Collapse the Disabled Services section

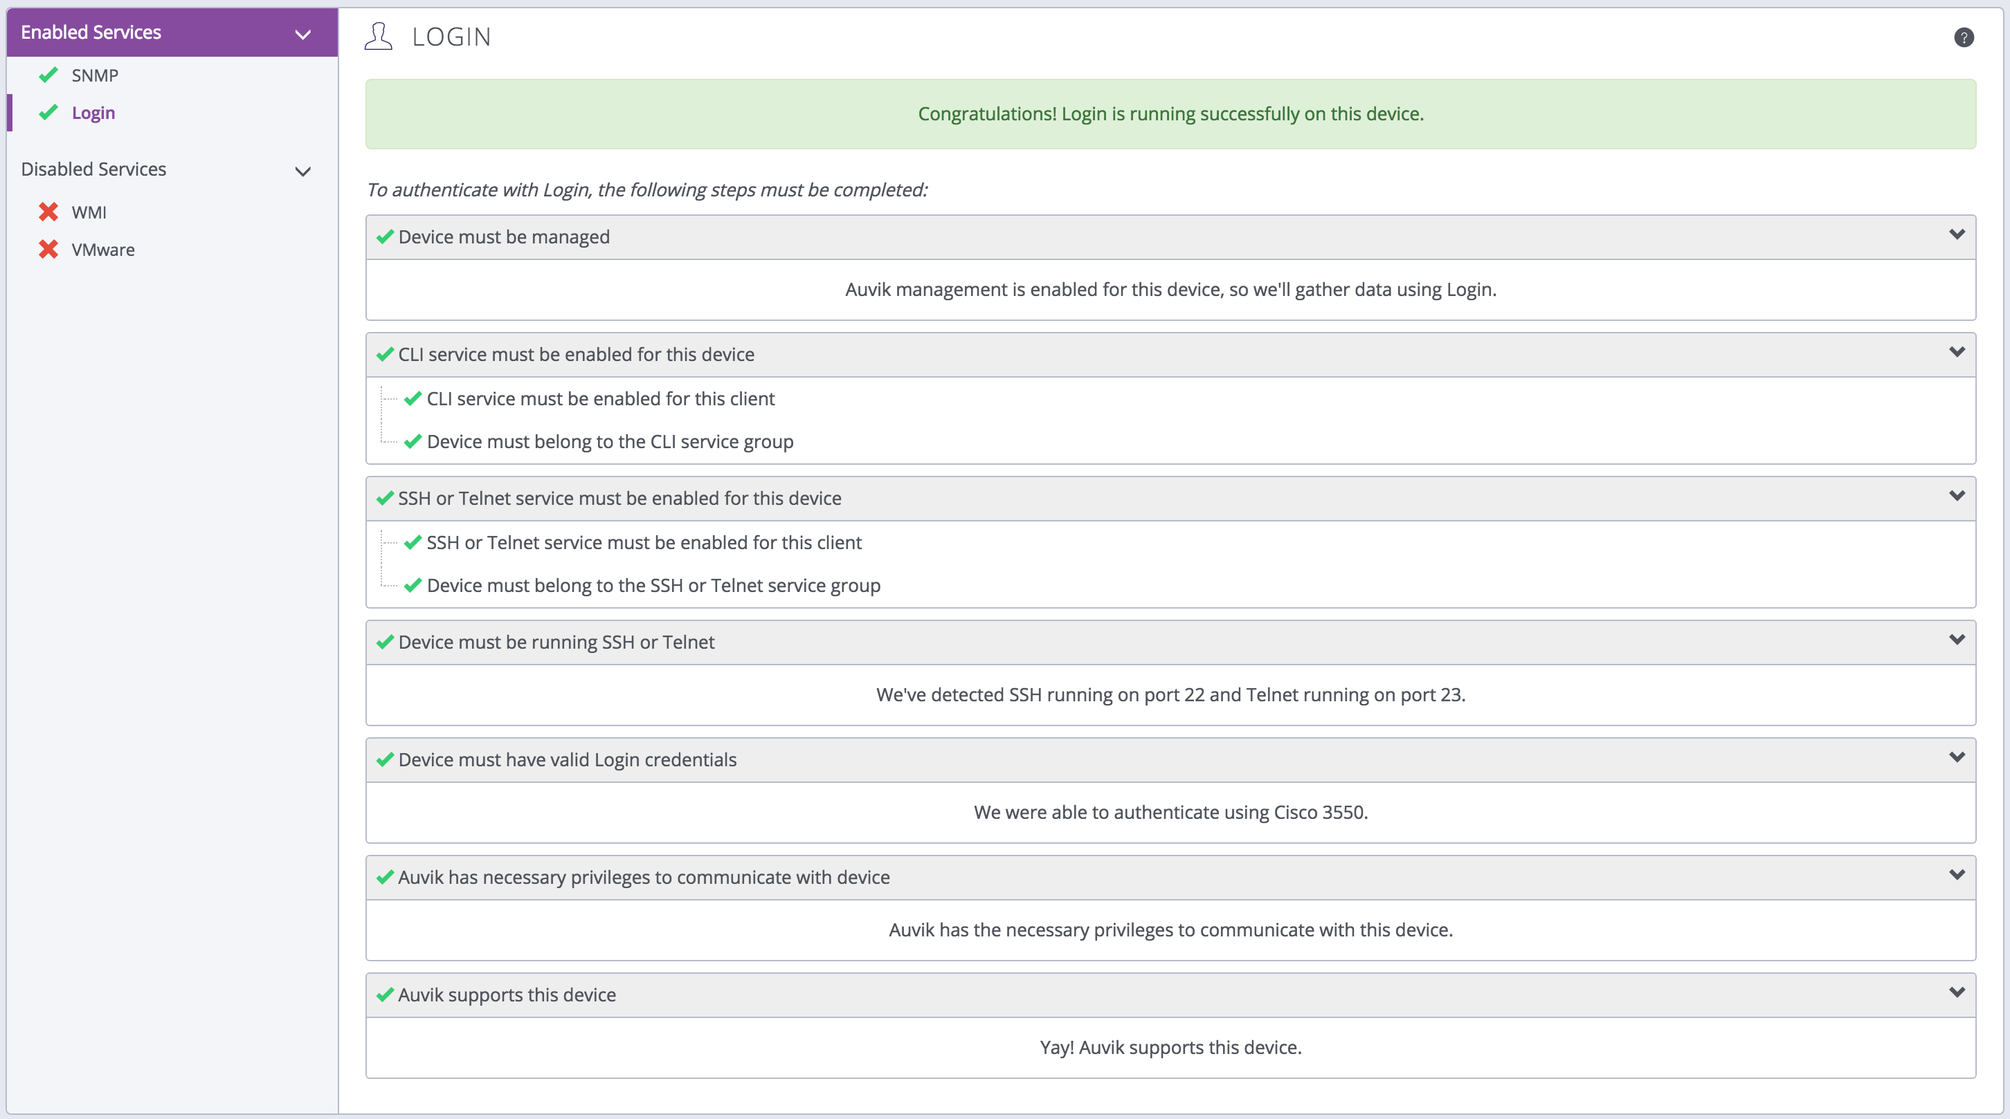[302, 171]
